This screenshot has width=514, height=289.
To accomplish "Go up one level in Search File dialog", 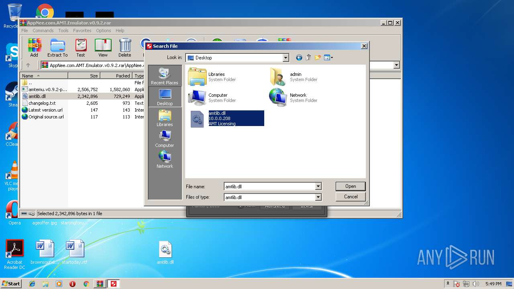I will [x=308, y=58].
